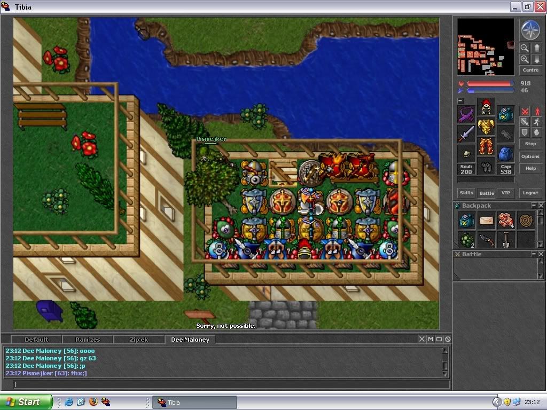Click the Centre minimap button
Screen dimensions: 547x410
tap(530, 70)
